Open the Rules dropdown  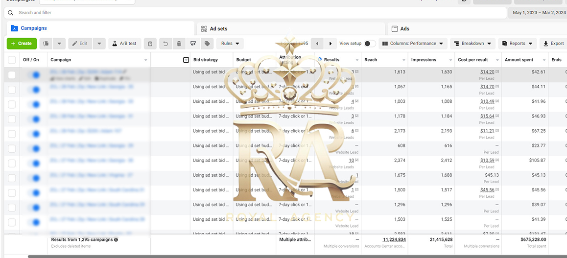[x=230, y=44]
